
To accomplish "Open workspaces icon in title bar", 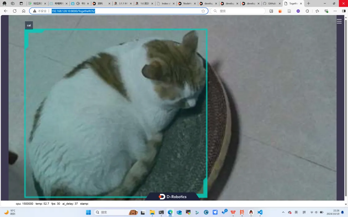I will coord(13,3).
